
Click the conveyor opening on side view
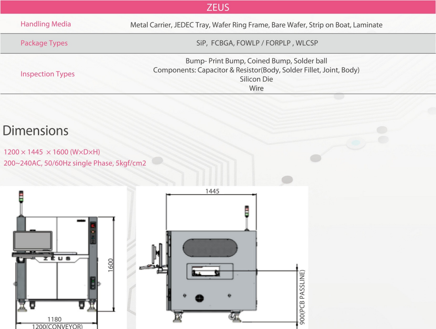click(209, 271)
